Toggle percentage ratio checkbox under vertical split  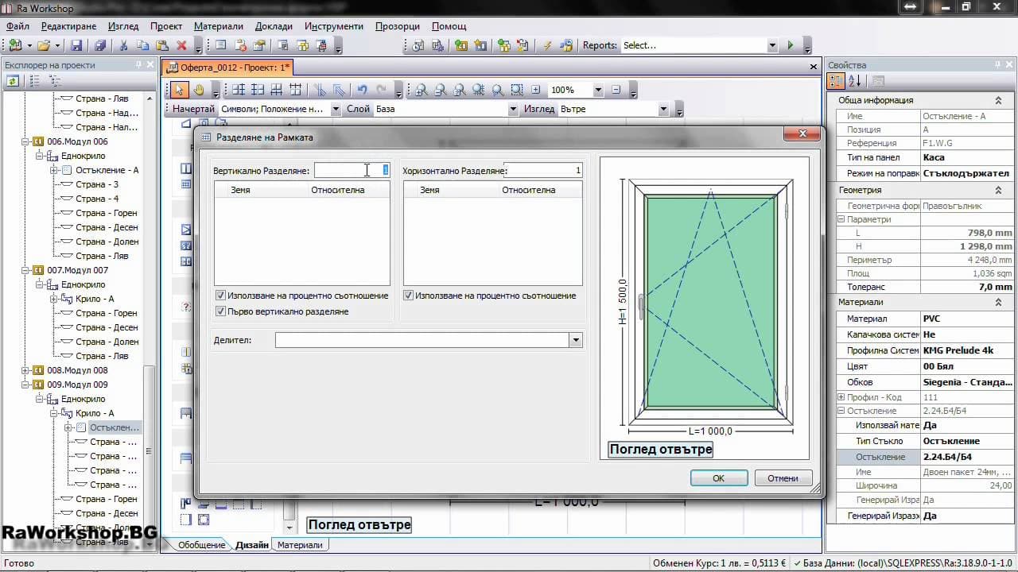tap(220, 296)
